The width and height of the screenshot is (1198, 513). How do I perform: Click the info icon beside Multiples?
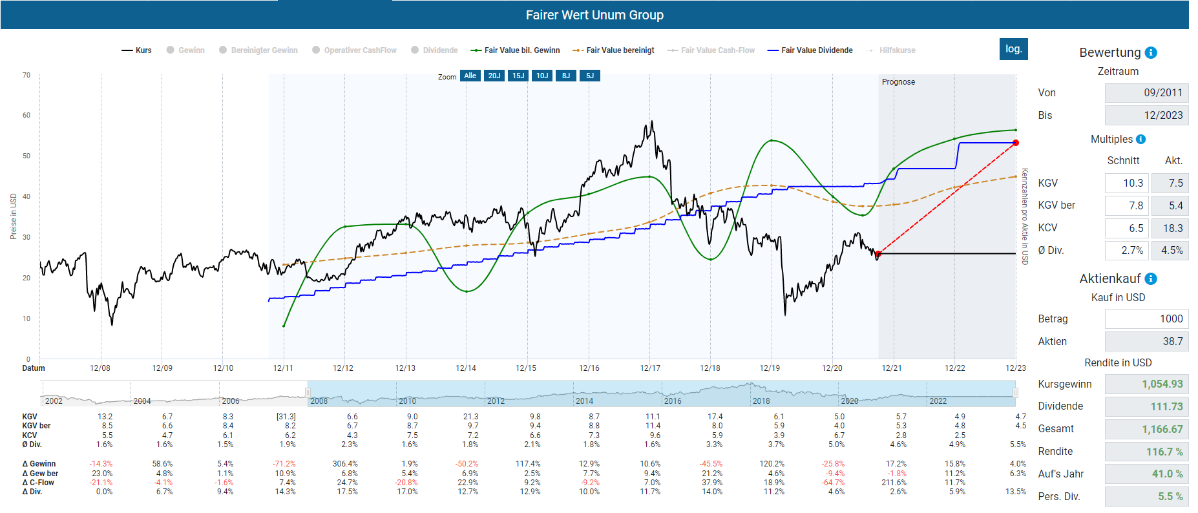click(x=1140, y=140)
